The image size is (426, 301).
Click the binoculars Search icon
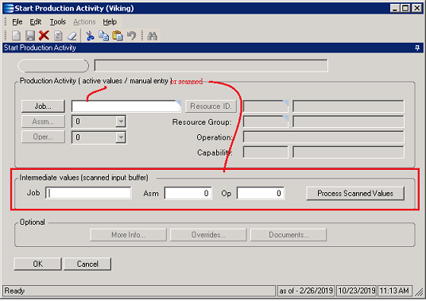(x=152, y=36)
